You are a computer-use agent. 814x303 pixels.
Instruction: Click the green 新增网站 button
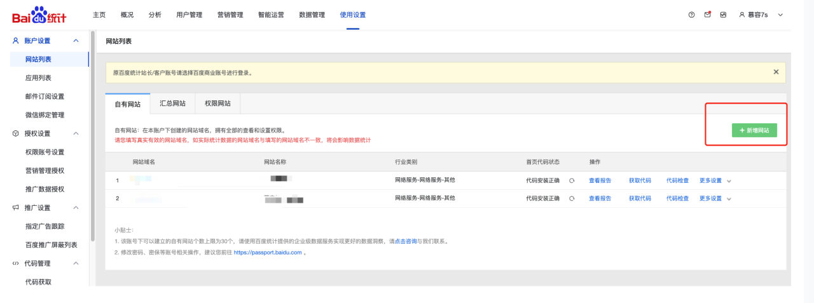pos(754,130)
